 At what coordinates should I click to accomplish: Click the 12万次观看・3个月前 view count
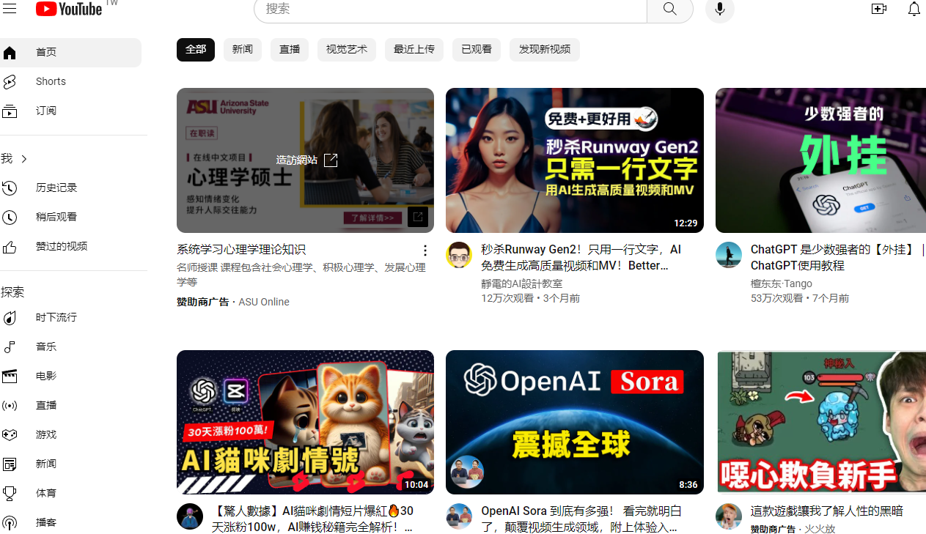click(x=531, y=298)
